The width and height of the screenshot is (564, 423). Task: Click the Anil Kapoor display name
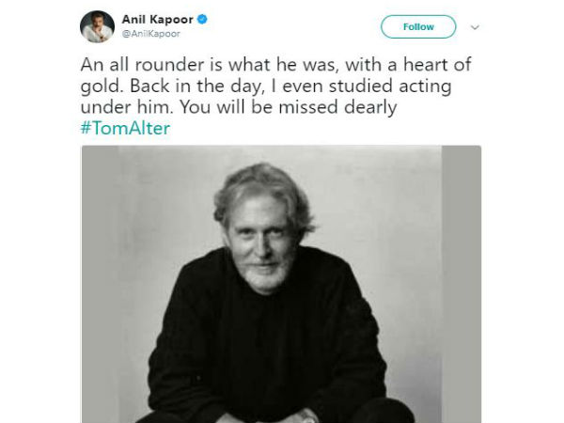[158, 19]
